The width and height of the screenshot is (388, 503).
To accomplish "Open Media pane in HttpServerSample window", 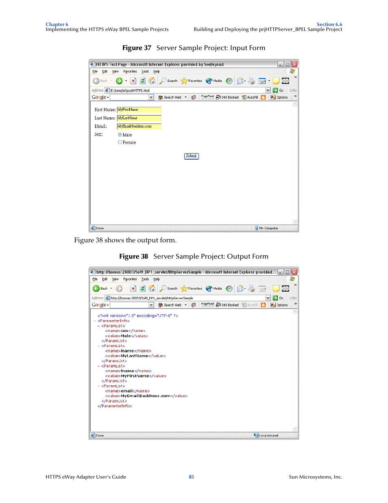I will click(214, 288).
